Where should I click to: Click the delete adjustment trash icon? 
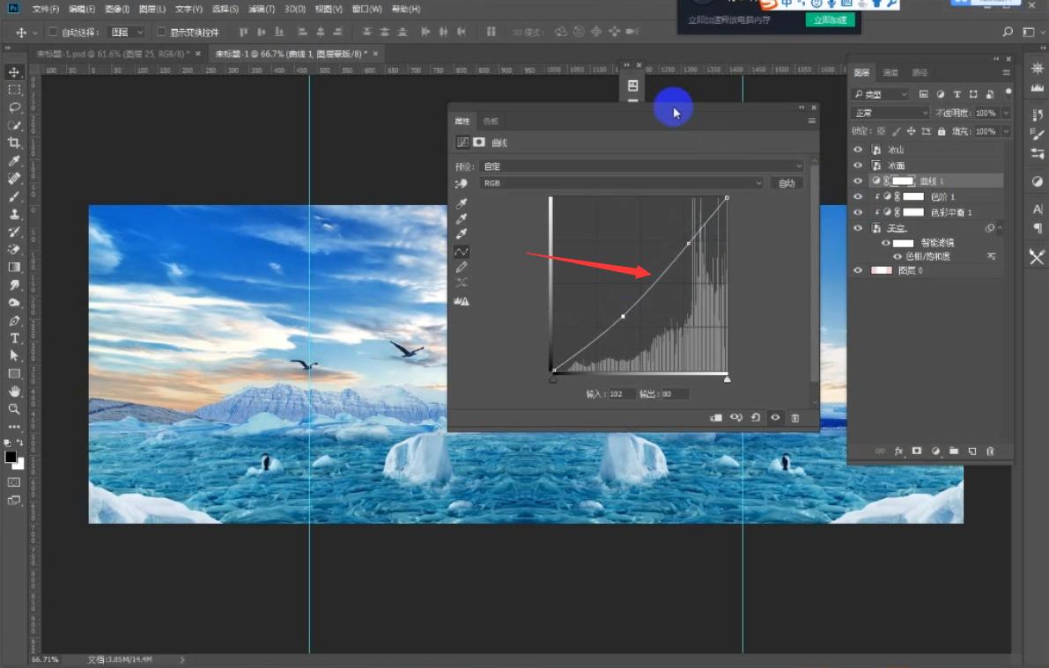click(794, 417)
